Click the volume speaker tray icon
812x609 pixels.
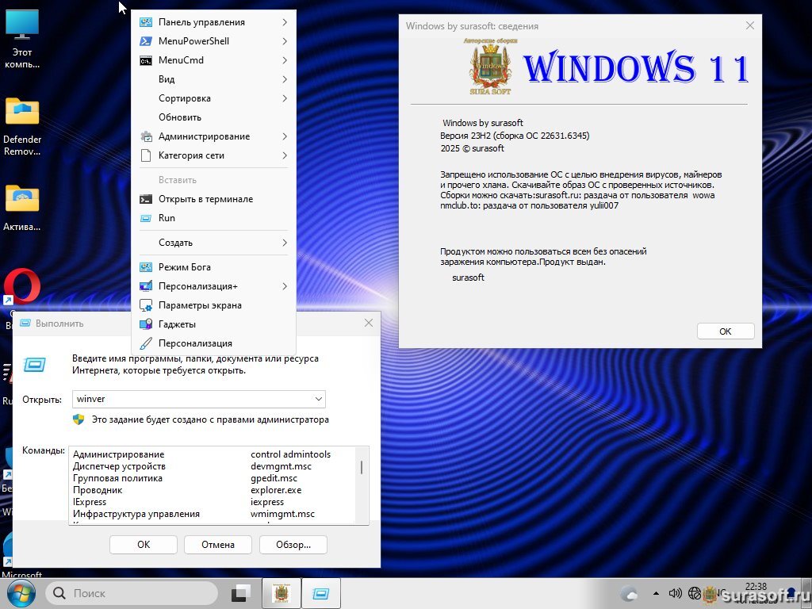pos(676,593)
